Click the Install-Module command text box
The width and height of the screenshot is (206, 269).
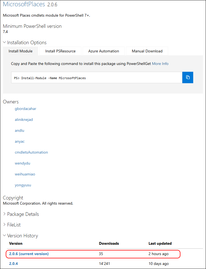(x=97, y=77)
